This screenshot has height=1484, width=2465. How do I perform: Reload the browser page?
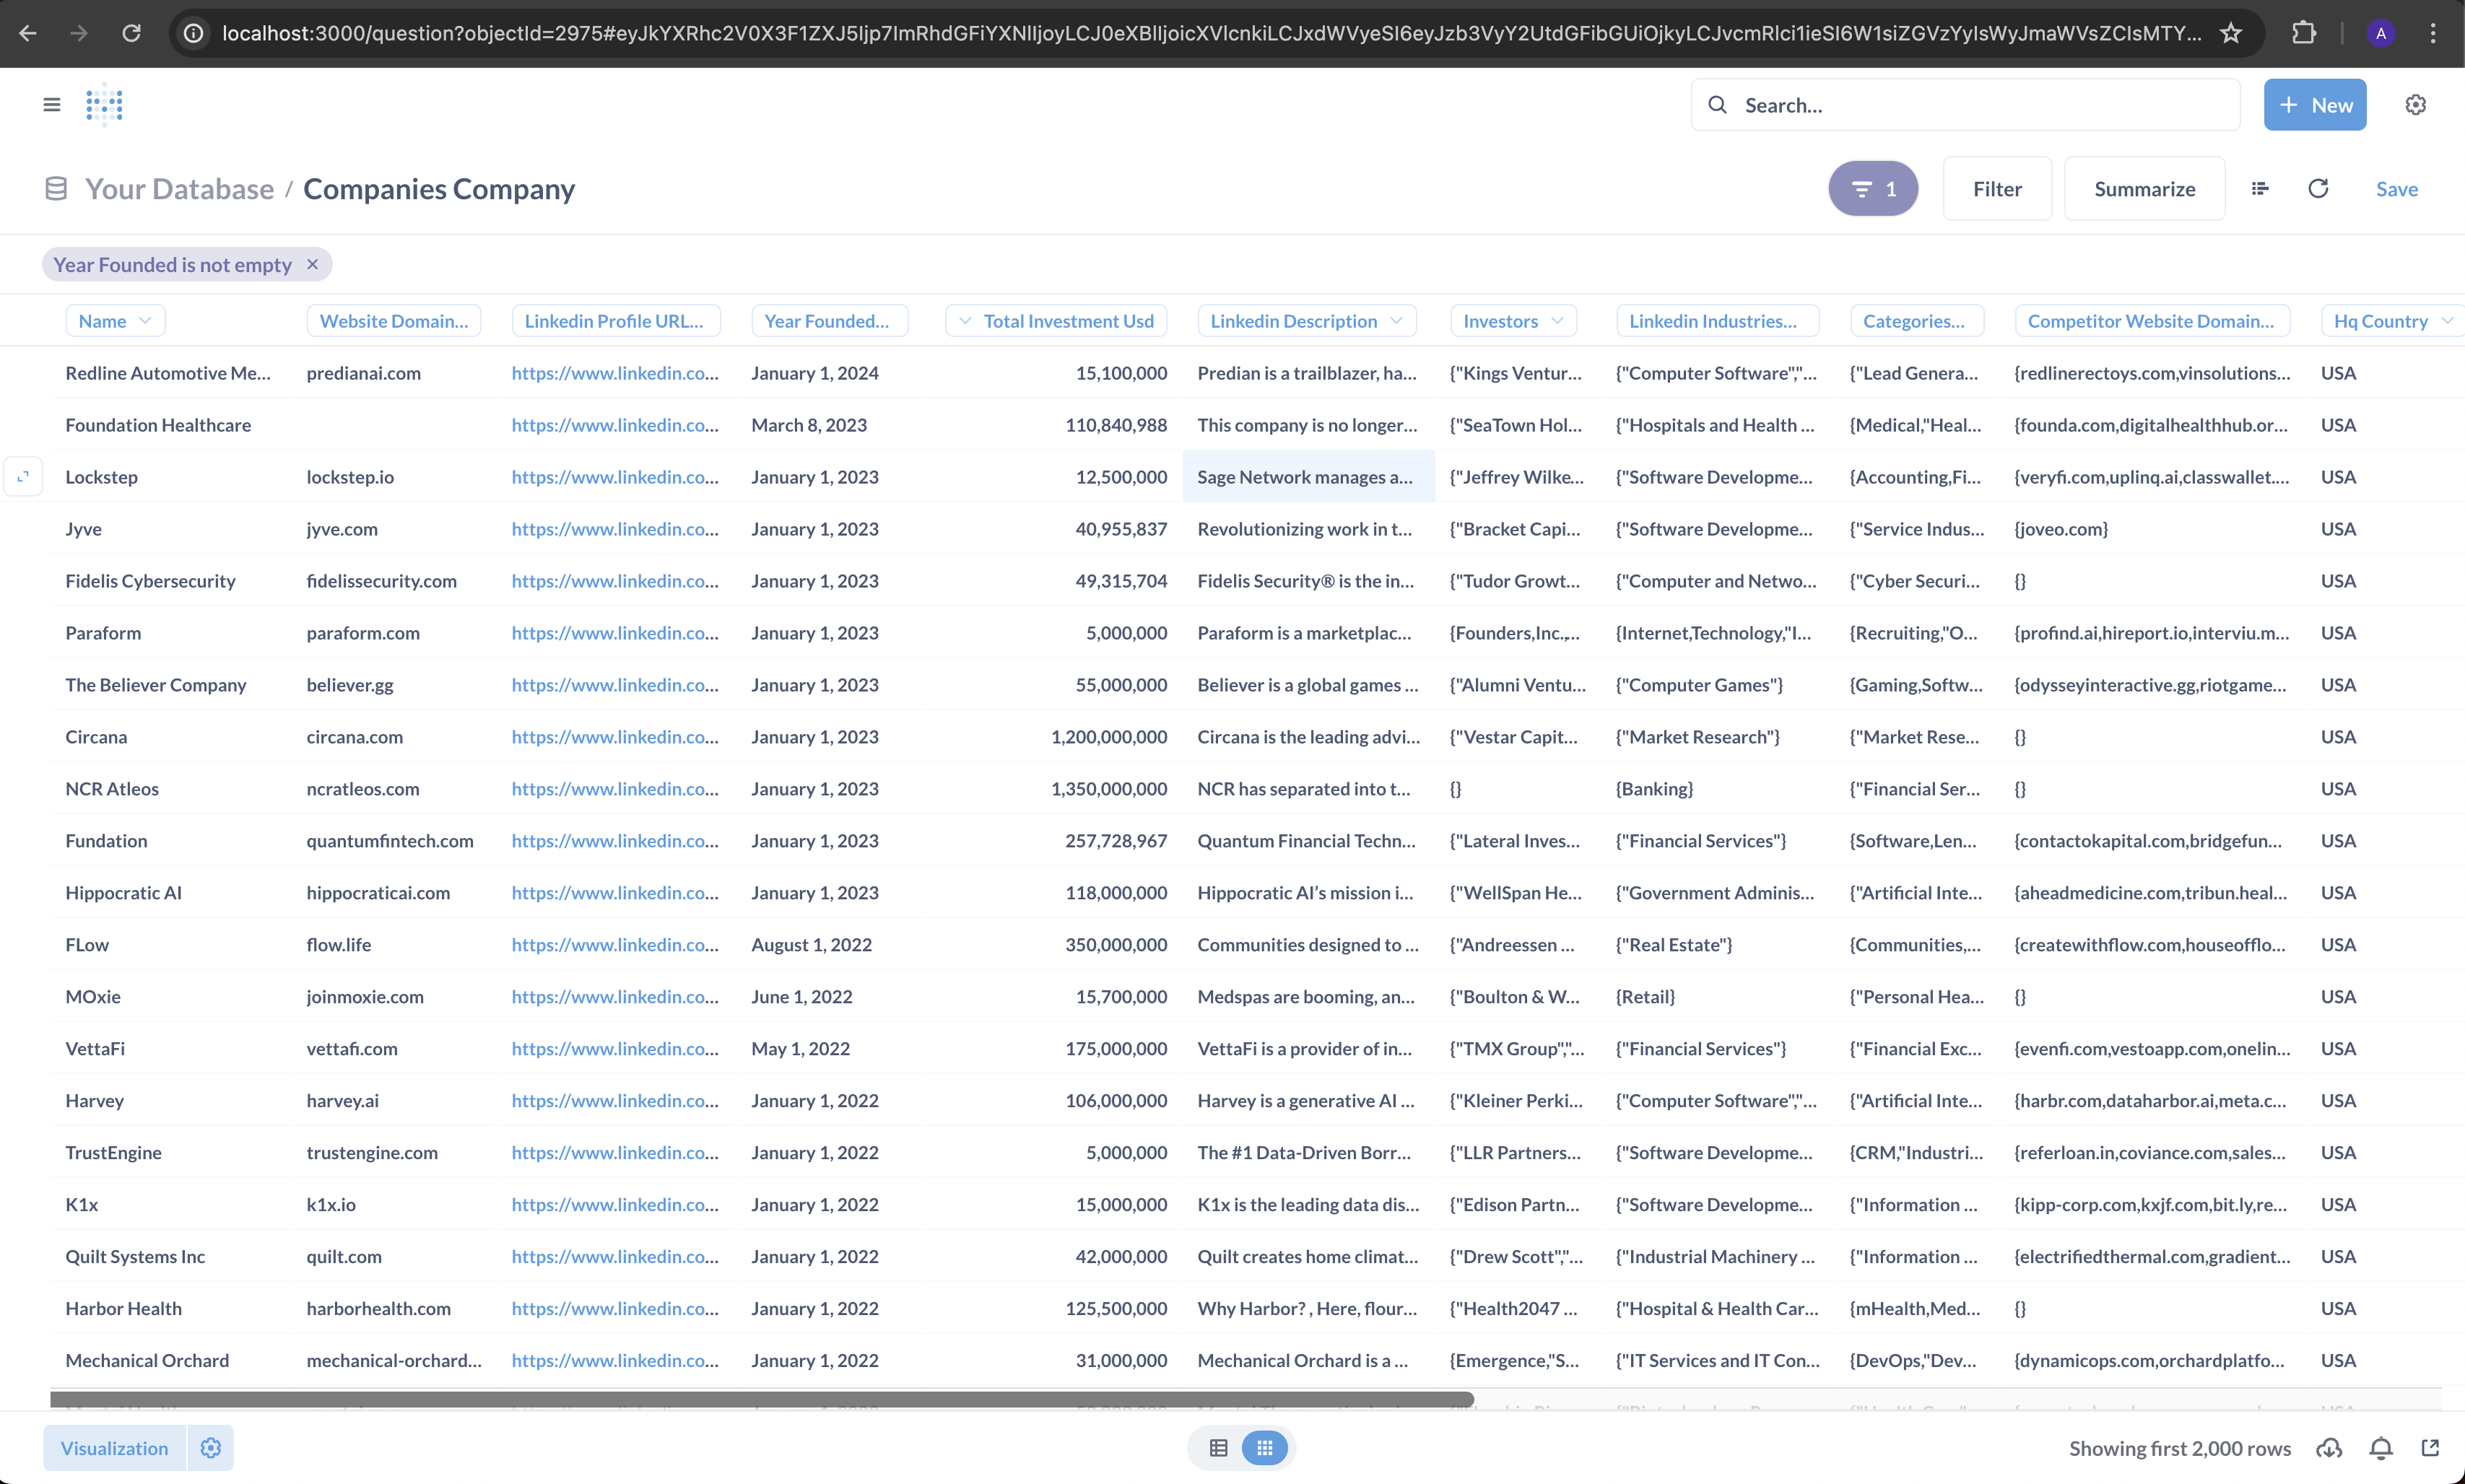(131, 33)
